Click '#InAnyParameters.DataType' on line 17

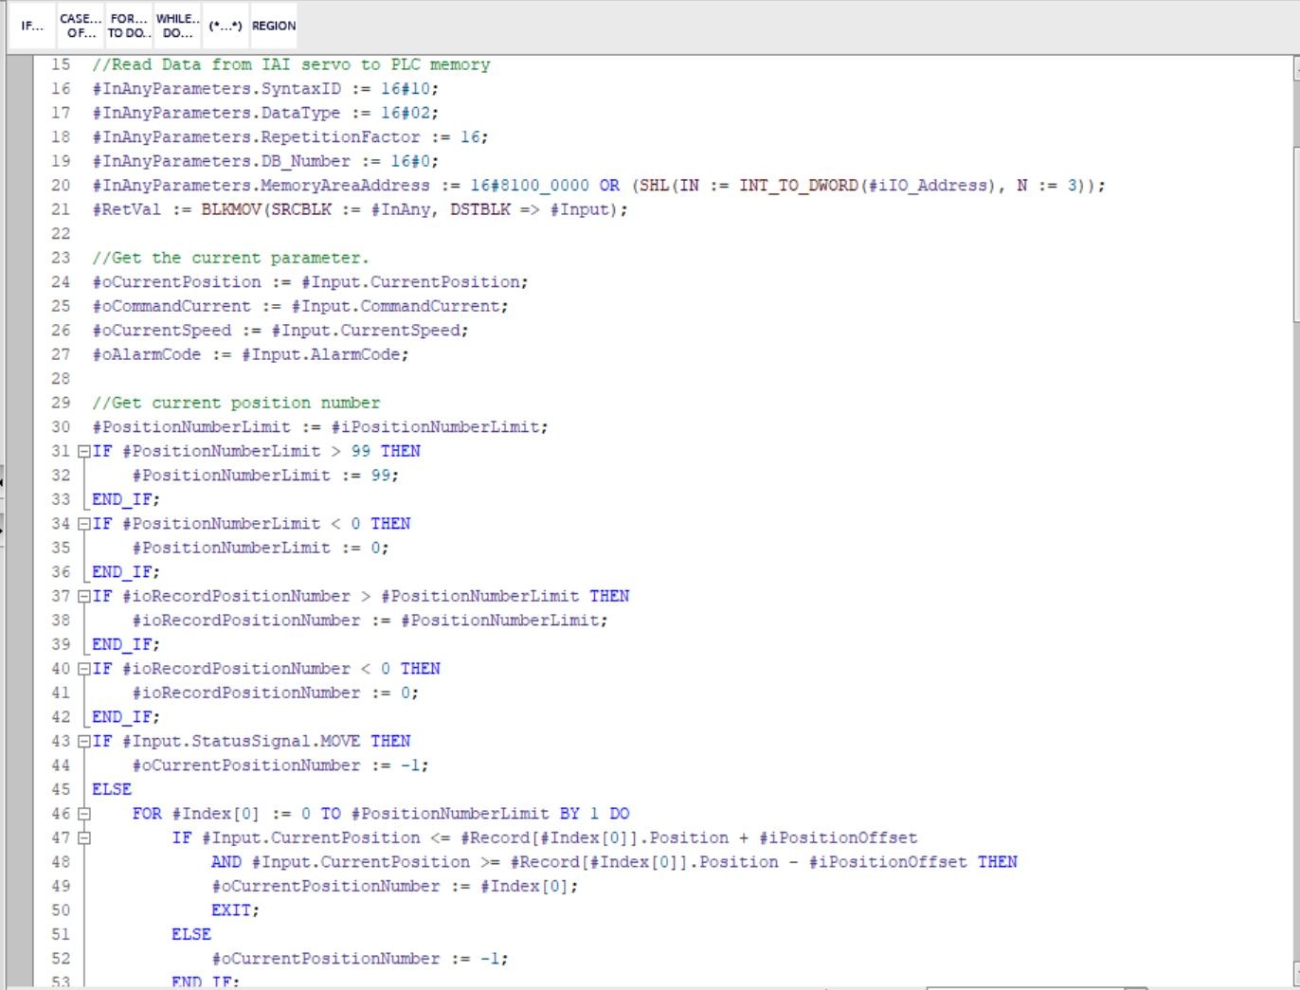pos(216,113)
